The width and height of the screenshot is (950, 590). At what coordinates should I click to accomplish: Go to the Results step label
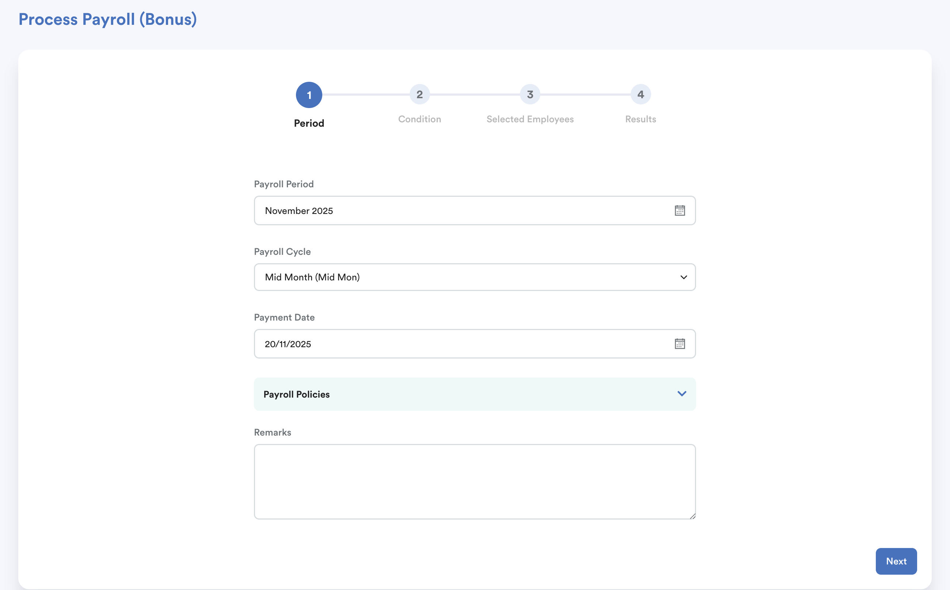pos(641,119)
